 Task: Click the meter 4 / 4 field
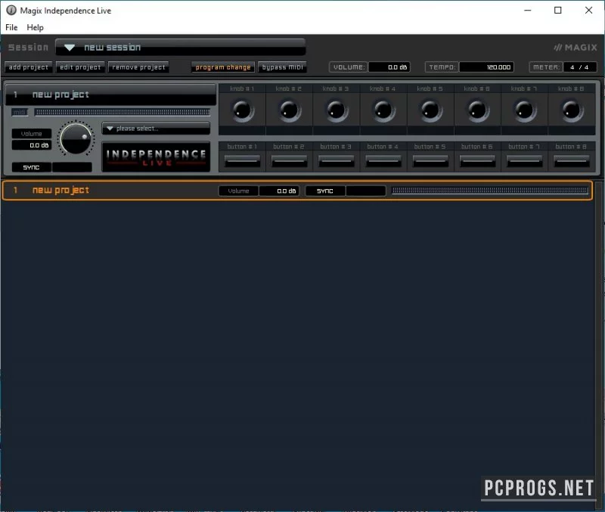(579, 67)
